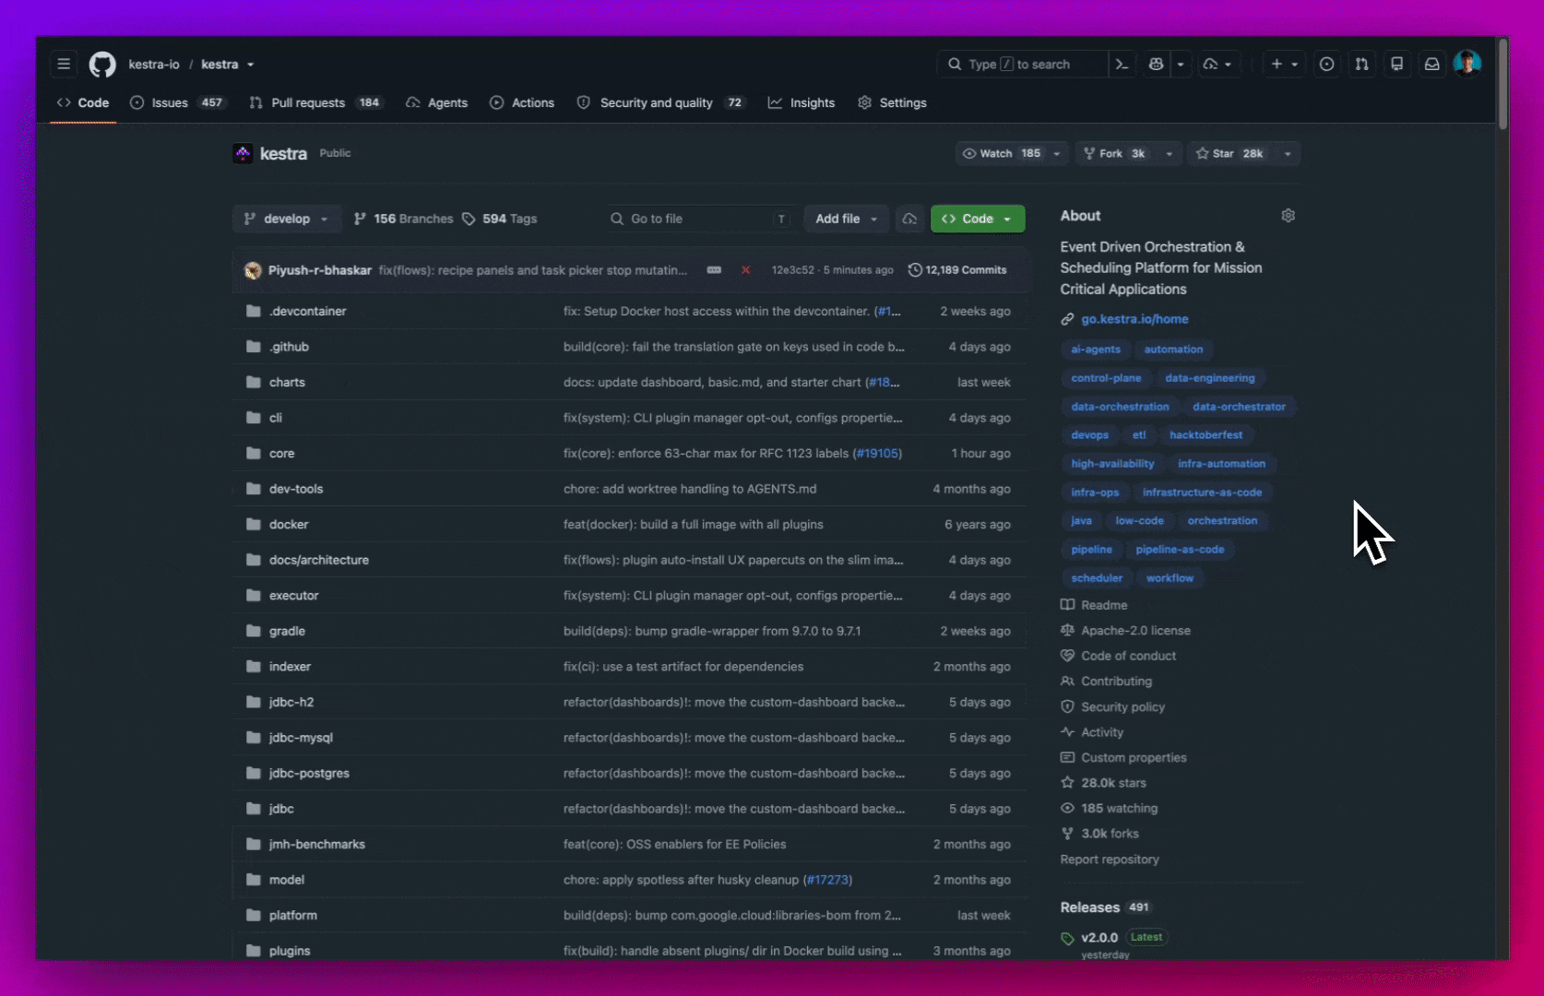
Task: Open the Apache-2.0 license link
Action: tap(1135, 631)
